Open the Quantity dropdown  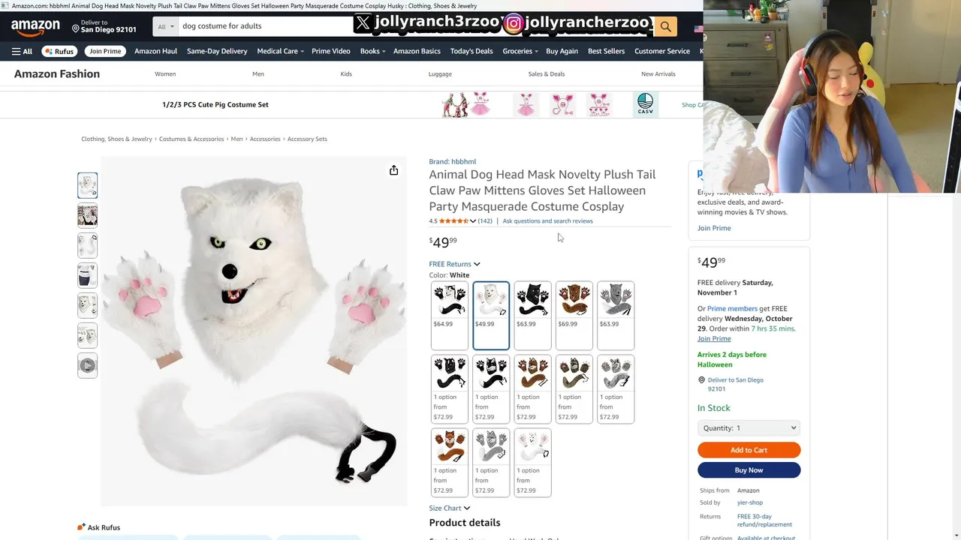tap(749, 427)
